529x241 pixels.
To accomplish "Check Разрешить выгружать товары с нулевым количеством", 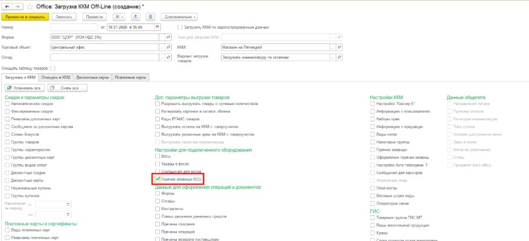I will click(x=158, y=104).
